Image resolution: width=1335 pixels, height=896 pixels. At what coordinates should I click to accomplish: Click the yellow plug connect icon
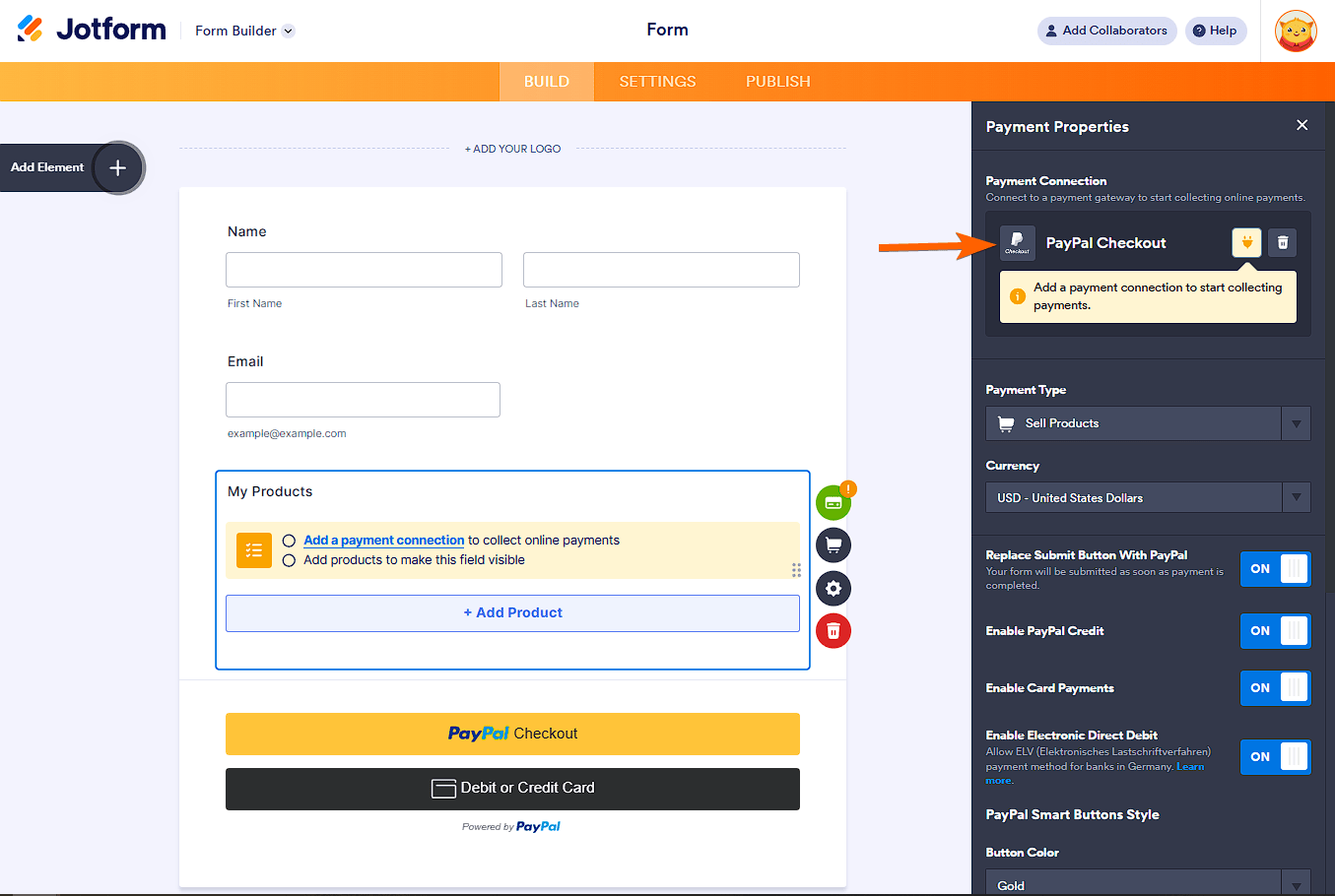[1246, 242]
